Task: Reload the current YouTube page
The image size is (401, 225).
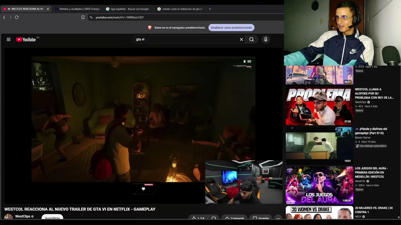Action: point(17,17)
